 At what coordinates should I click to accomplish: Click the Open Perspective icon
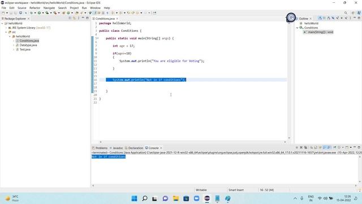click(353, 12)
